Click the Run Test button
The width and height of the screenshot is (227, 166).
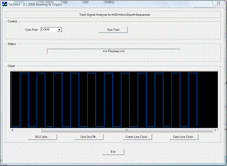pyautogui.click(x=113, y=30)
